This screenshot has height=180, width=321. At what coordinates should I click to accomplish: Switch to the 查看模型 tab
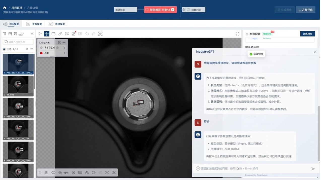(34, 24)
